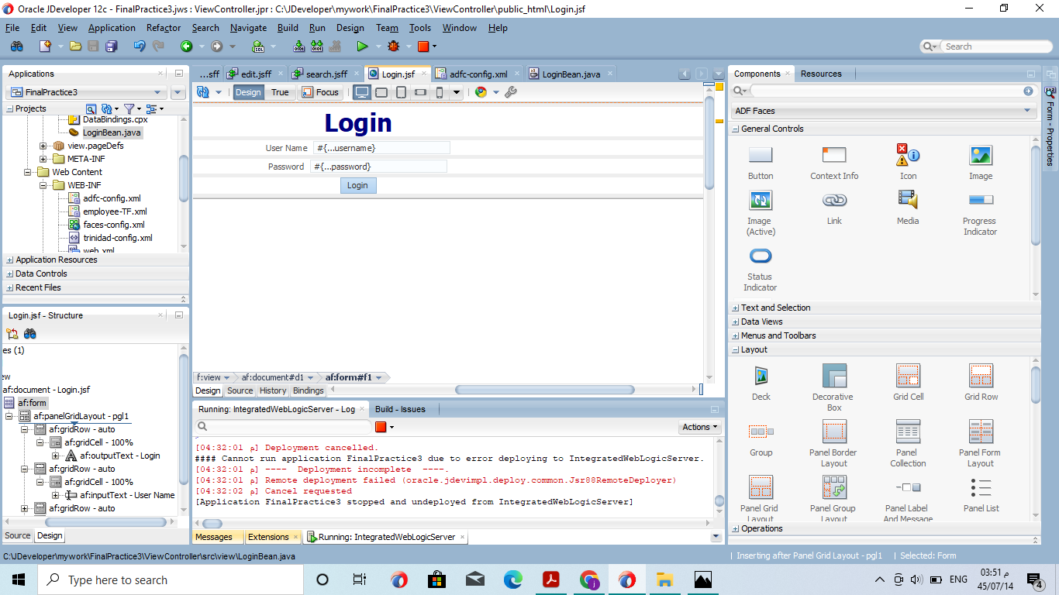Start debugging with the ladybug icon
The image size is (1059, 595).
tap(394, 46)
